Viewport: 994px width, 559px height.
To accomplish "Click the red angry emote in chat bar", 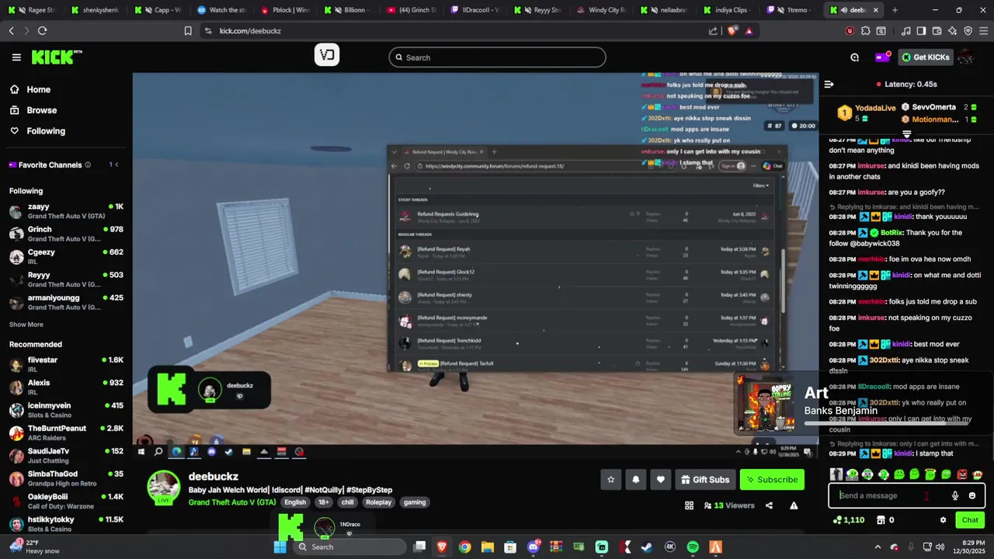I will pos(962,474).
